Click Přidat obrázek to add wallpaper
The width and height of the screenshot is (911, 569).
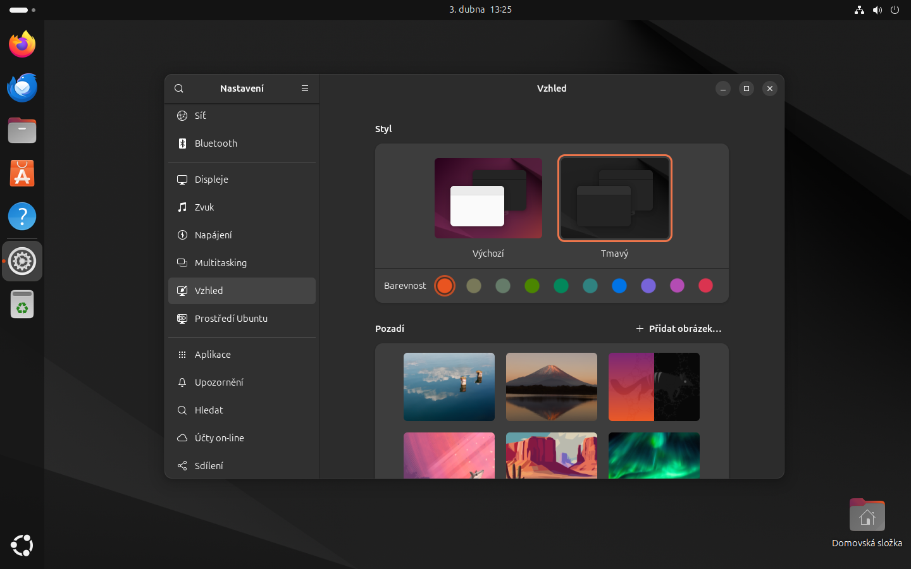pyautogui.click(x=678, y=329)
